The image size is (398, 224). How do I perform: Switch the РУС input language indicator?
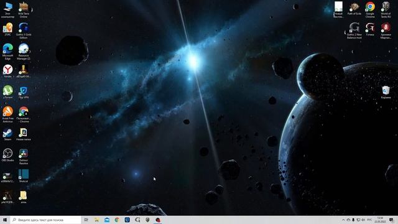pos(369,220)
